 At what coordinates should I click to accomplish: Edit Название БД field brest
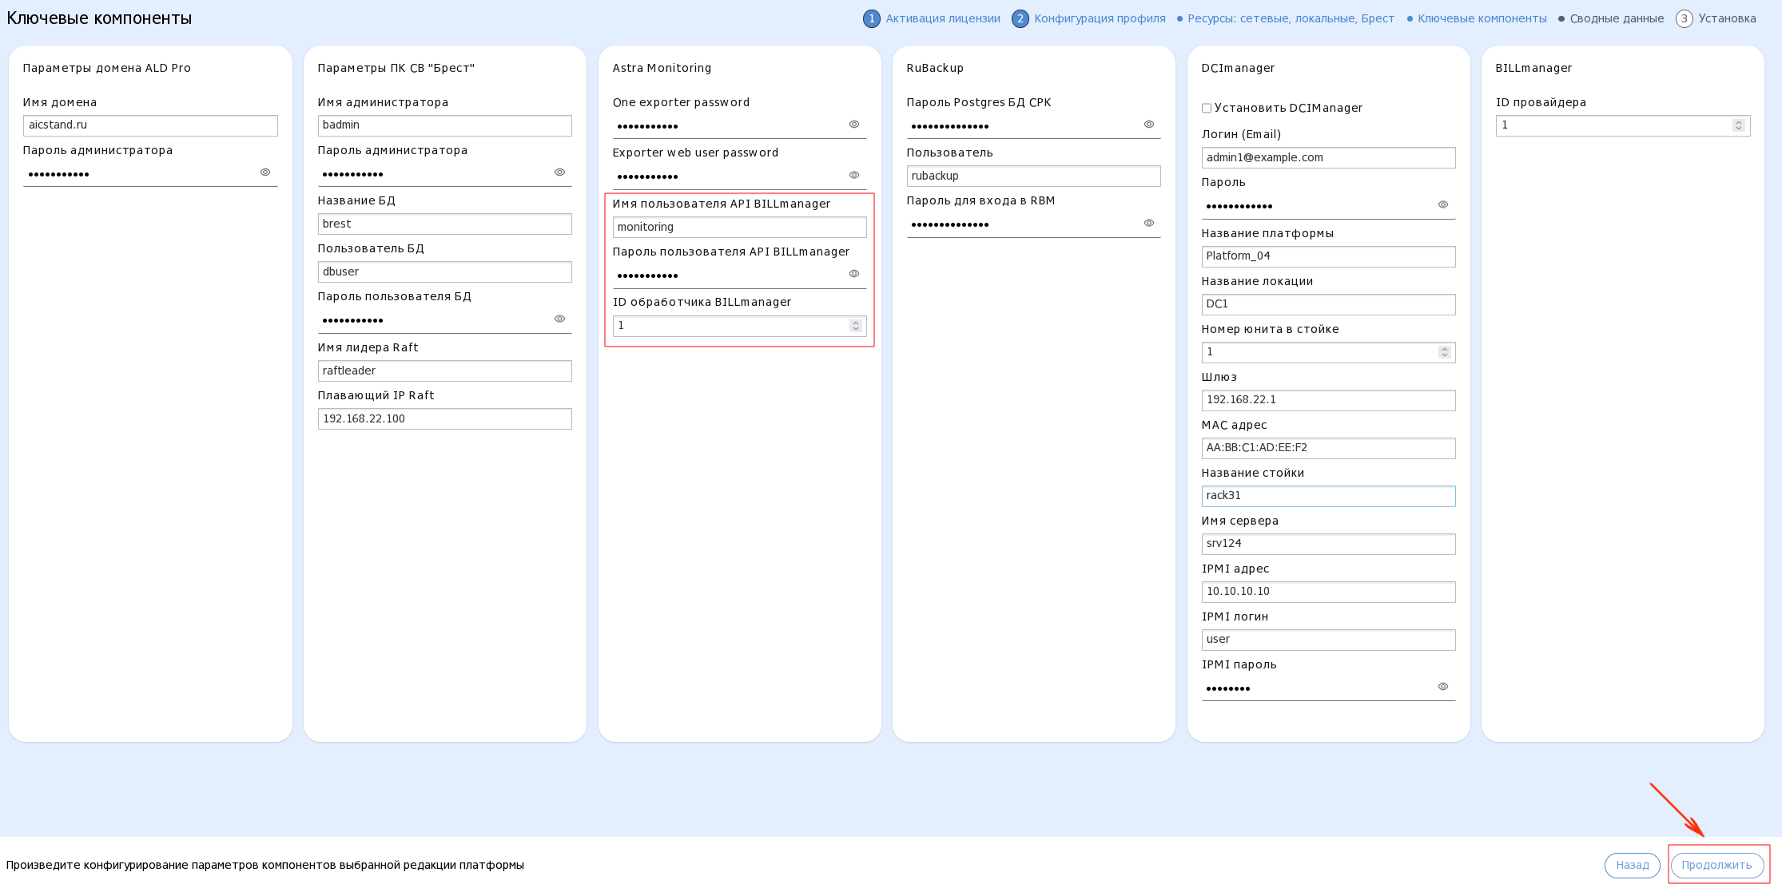pyautogui.click(x=444, y=224)
